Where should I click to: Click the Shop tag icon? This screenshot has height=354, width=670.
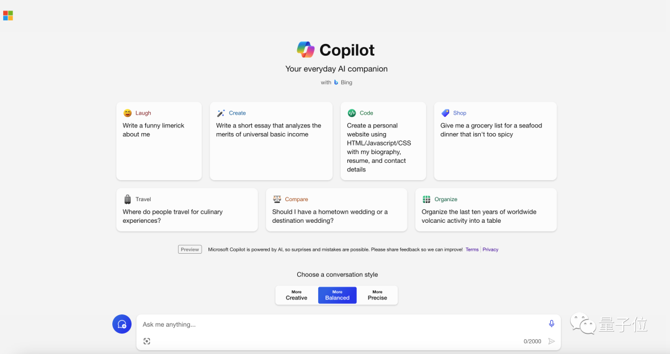click(x=445, y=113)
